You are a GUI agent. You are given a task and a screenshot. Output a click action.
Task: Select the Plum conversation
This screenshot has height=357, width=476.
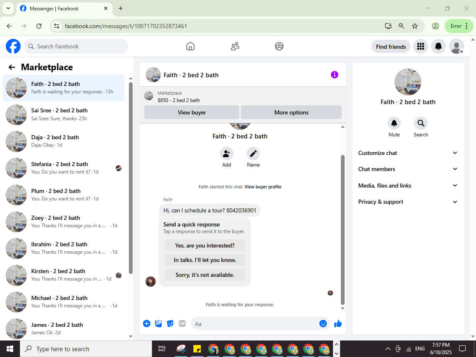pos(64,195)
